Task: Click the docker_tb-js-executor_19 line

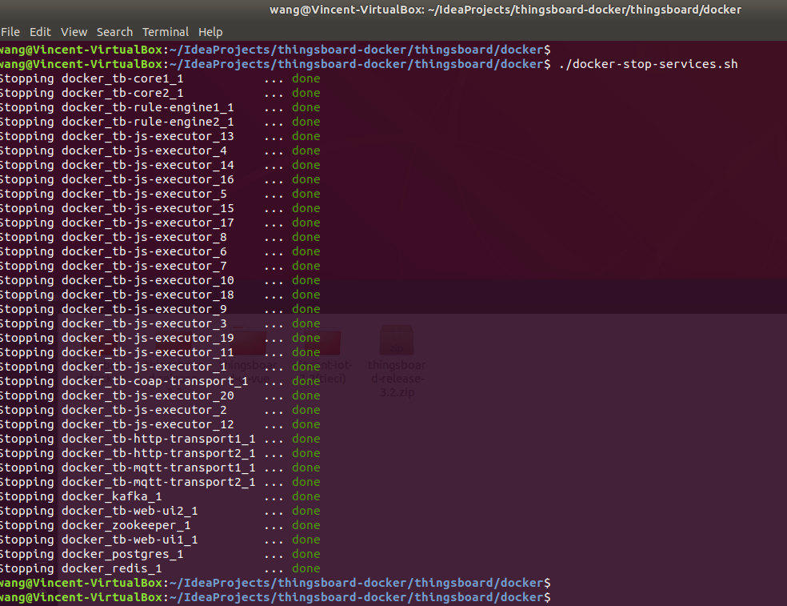Action: pos(160,338)
